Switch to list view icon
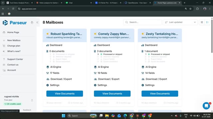The width and height of the screenshot is (213, 119). pyautogui.click(x=207, y=22)
